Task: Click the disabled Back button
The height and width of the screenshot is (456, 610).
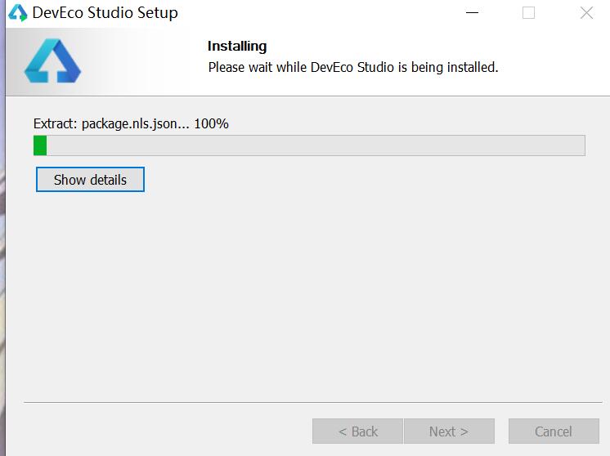Action: 357,431
